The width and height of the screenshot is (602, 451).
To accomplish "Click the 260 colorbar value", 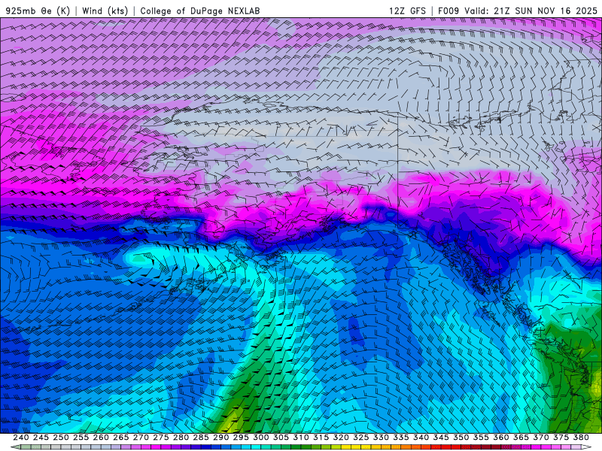I will 101,437.
